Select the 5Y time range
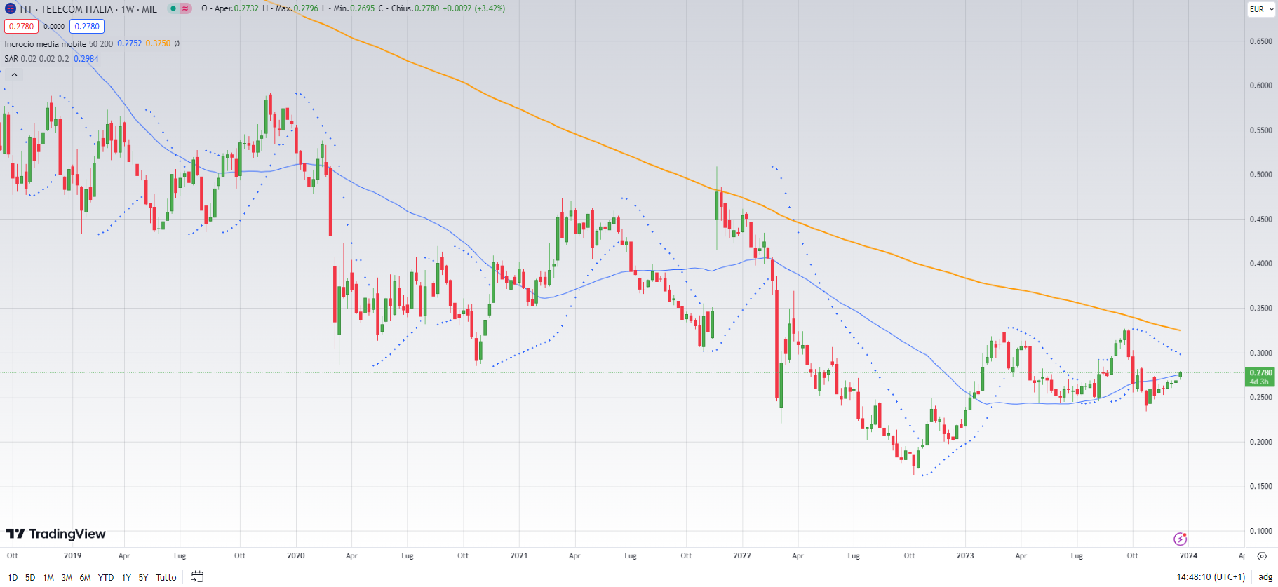1278x587 pixels. 143,577
